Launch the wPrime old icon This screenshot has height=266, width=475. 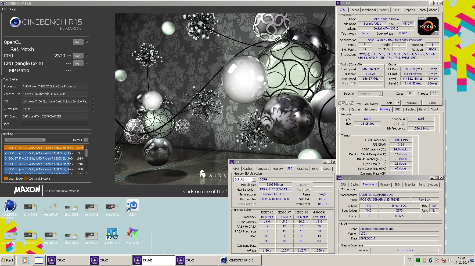tap(132, 236)
